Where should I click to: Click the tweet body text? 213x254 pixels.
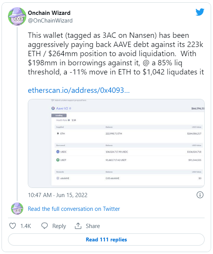[116, 53]
